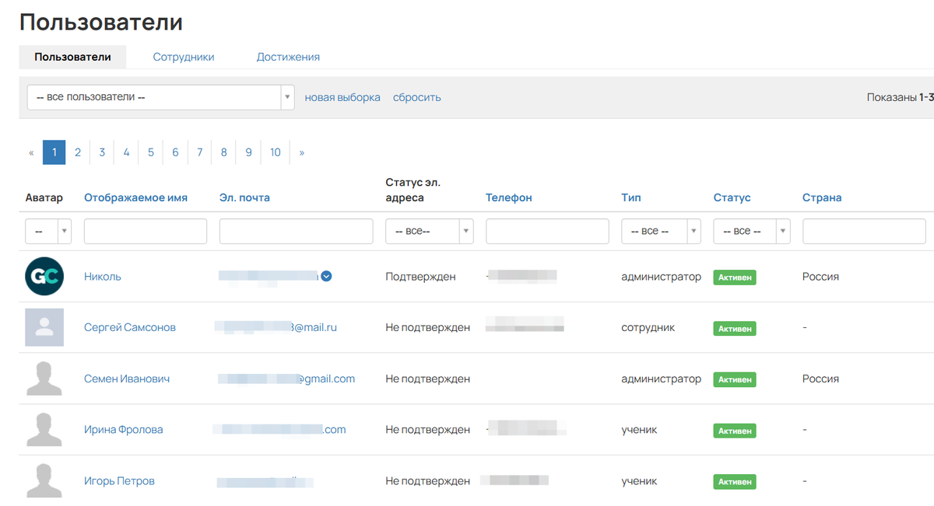
Task: Click the «сбросить» link
Action: point(417,97)
